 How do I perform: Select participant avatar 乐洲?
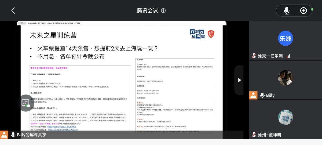coord(286,38)
